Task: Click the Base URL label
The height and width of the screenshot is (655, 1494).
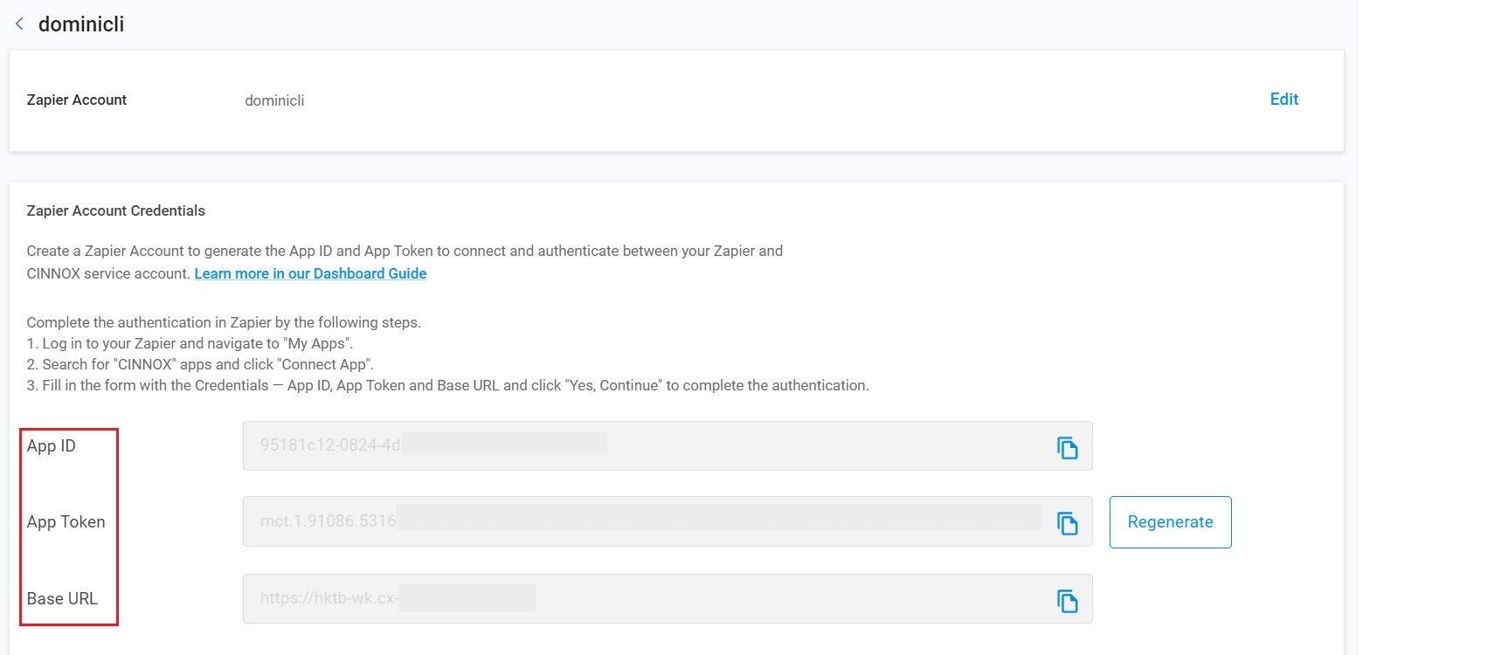Action: [x=62, y=598]
